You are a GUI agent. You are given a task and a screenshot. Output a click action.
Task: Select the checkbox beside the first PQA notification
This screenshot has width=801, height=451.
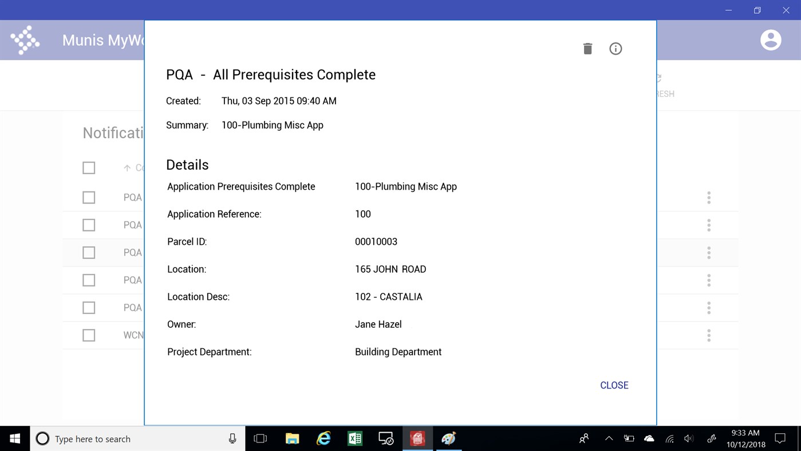pyautogui.click(x=89, y=197)
